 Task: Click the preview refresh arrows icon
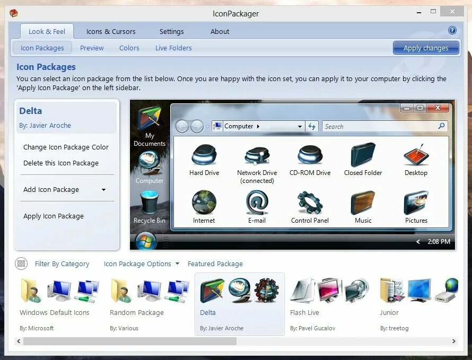coord(312,126)
